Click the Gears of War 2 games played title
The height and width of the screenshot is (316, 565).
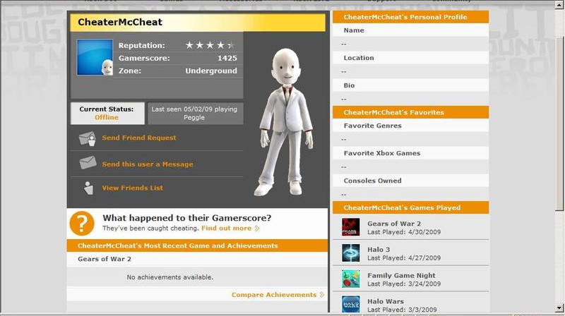(x=394, y=224)
